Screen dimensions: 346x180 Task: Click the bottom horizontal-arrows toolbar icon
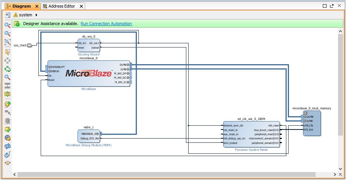(8, 163)
